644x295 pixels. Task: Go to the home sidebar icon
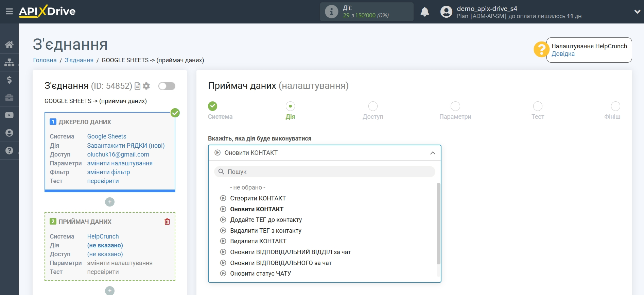click(x=9, y=45)
